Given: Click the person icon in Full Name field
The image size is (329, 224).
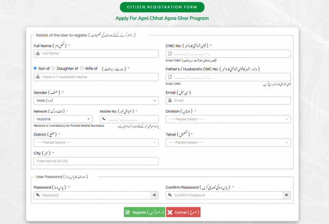Looking at the screenshot, I should 38,53.
